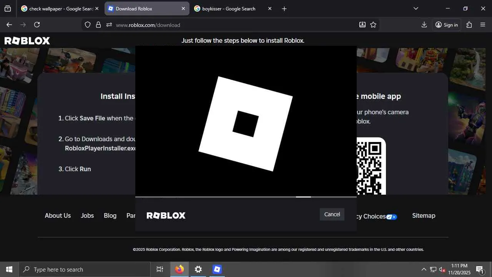This screenshot has width=492, height=277.
Task: Click the RobloxPlayerInstaller.exe file name text
Action: point(100,148)
